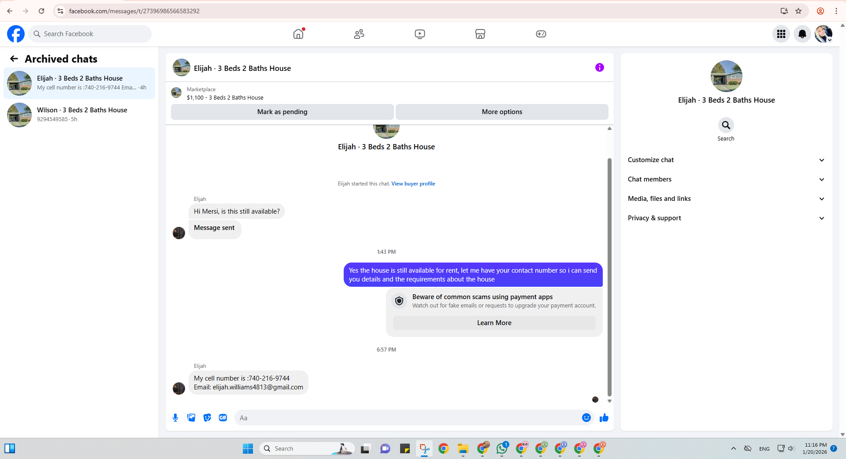Open the View buyer profile link
The image size is (846, 459).
(x=413, y=184)
